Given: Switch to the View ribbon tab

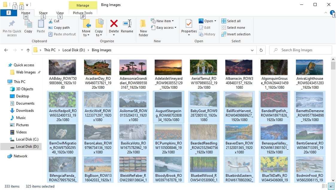Looking at the screenshot, I should (60, 13).
